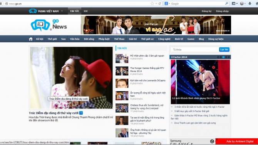Open the dropdown beside the globe toolbar icon
Screen dimensions: 258x145
(x=245, y=3)
